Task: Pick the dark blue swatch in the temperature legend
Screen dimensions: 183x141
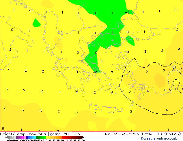Action: coord(27,137)
